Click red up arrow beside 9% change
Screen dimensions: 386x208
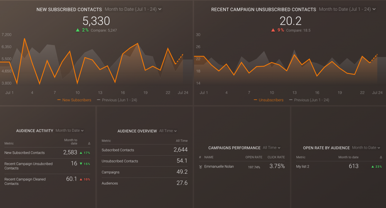coord(273,30)
